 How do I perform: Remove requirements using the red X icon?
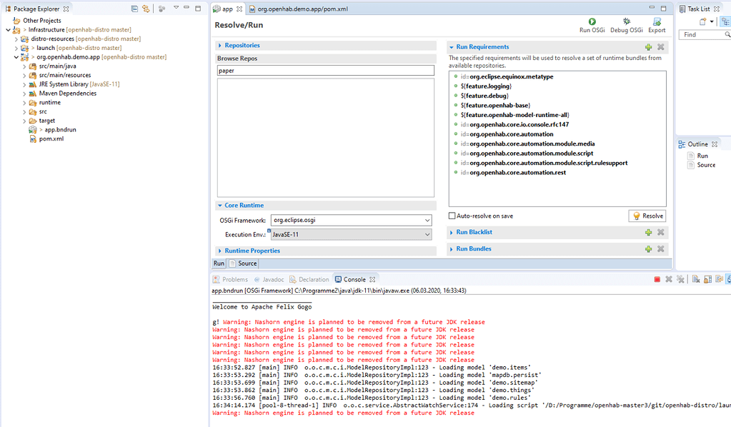point(659,46)
